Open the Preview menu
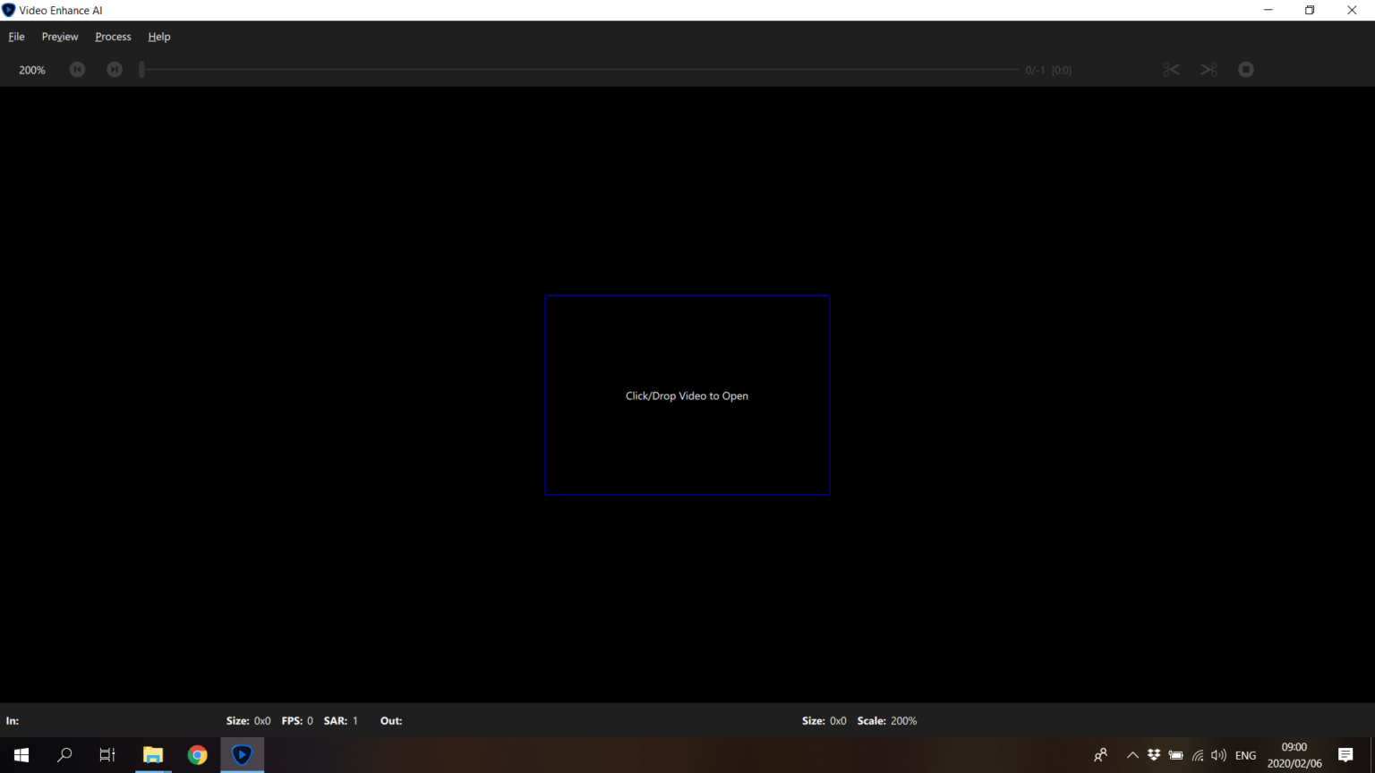 coord(60,37)
